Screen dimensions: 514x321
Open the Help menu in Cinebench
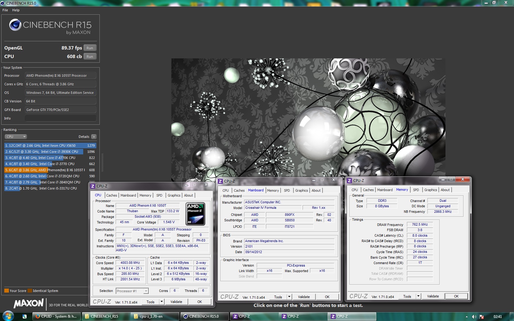tap(16, 10)
